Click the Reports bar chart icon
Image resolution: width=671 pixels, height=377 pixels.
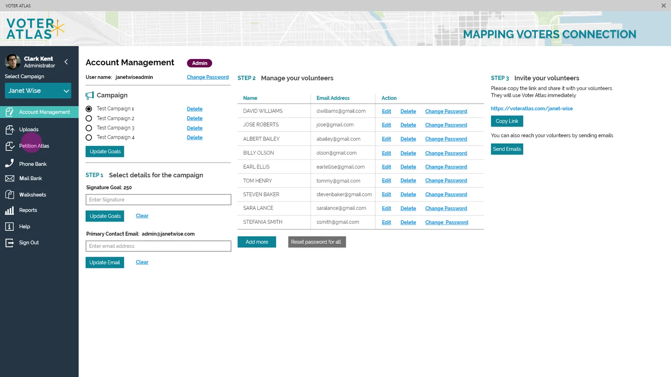click(x=9, y=210)
